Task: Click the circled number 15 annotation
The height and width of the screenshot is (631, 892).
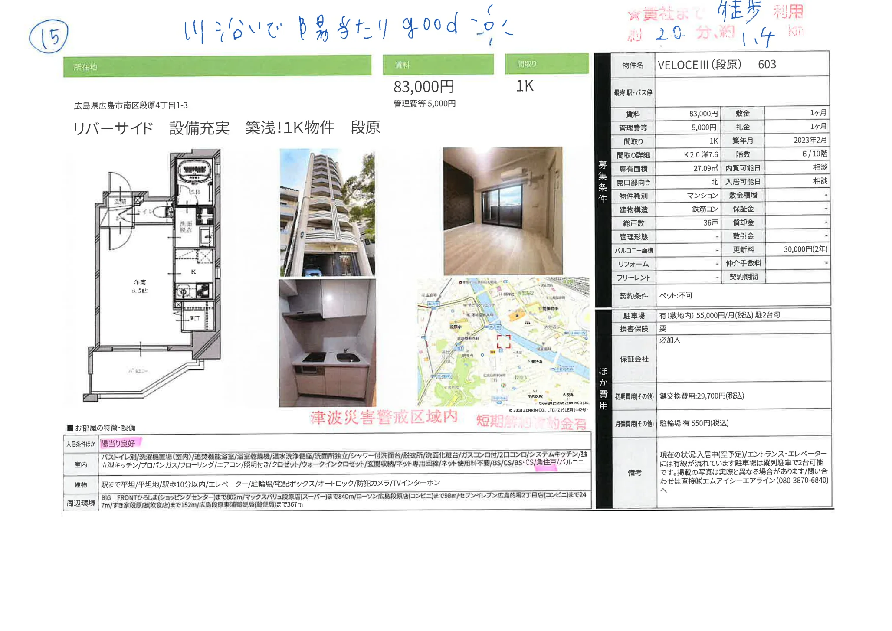Action: coord(49,36)
